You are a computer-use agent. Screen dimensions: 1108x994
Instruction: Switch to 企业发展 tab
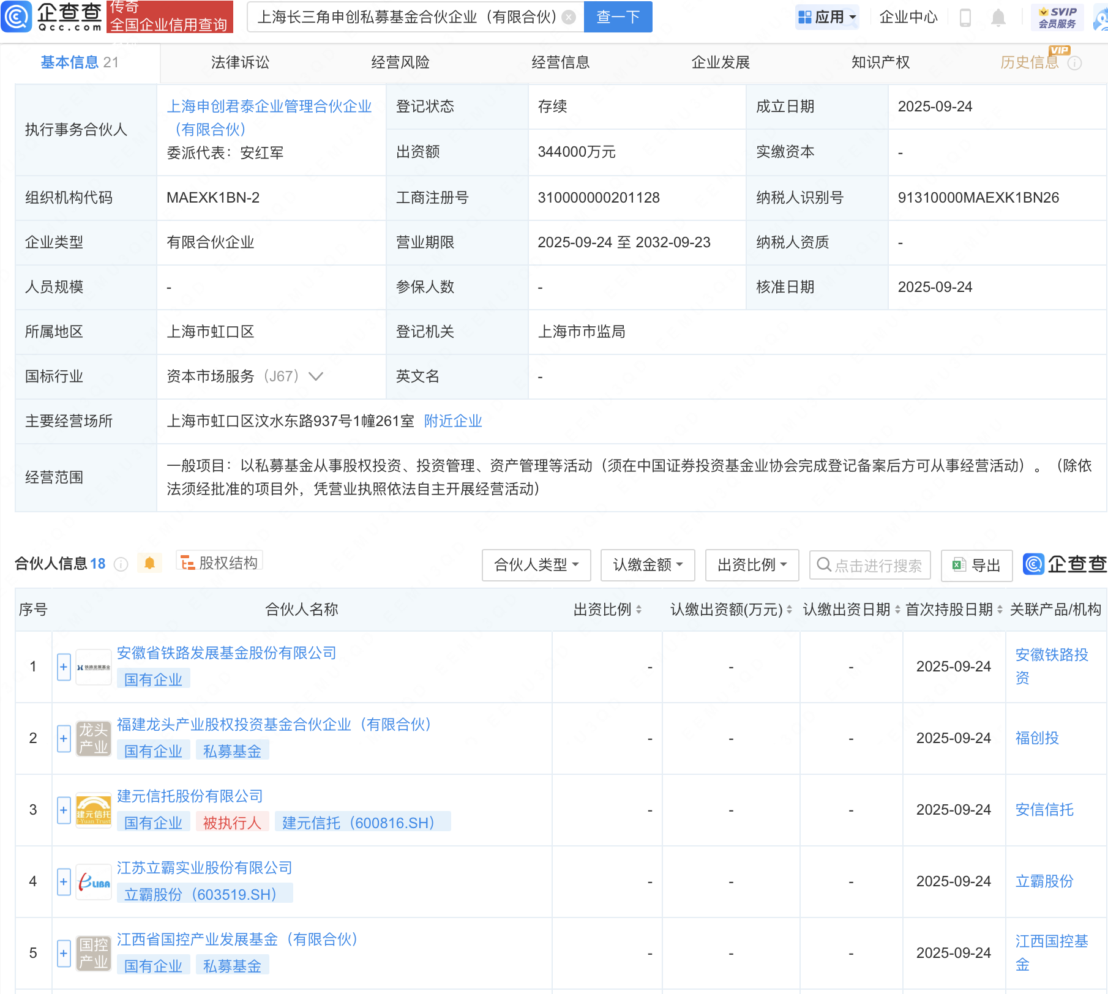pos(721,62)
